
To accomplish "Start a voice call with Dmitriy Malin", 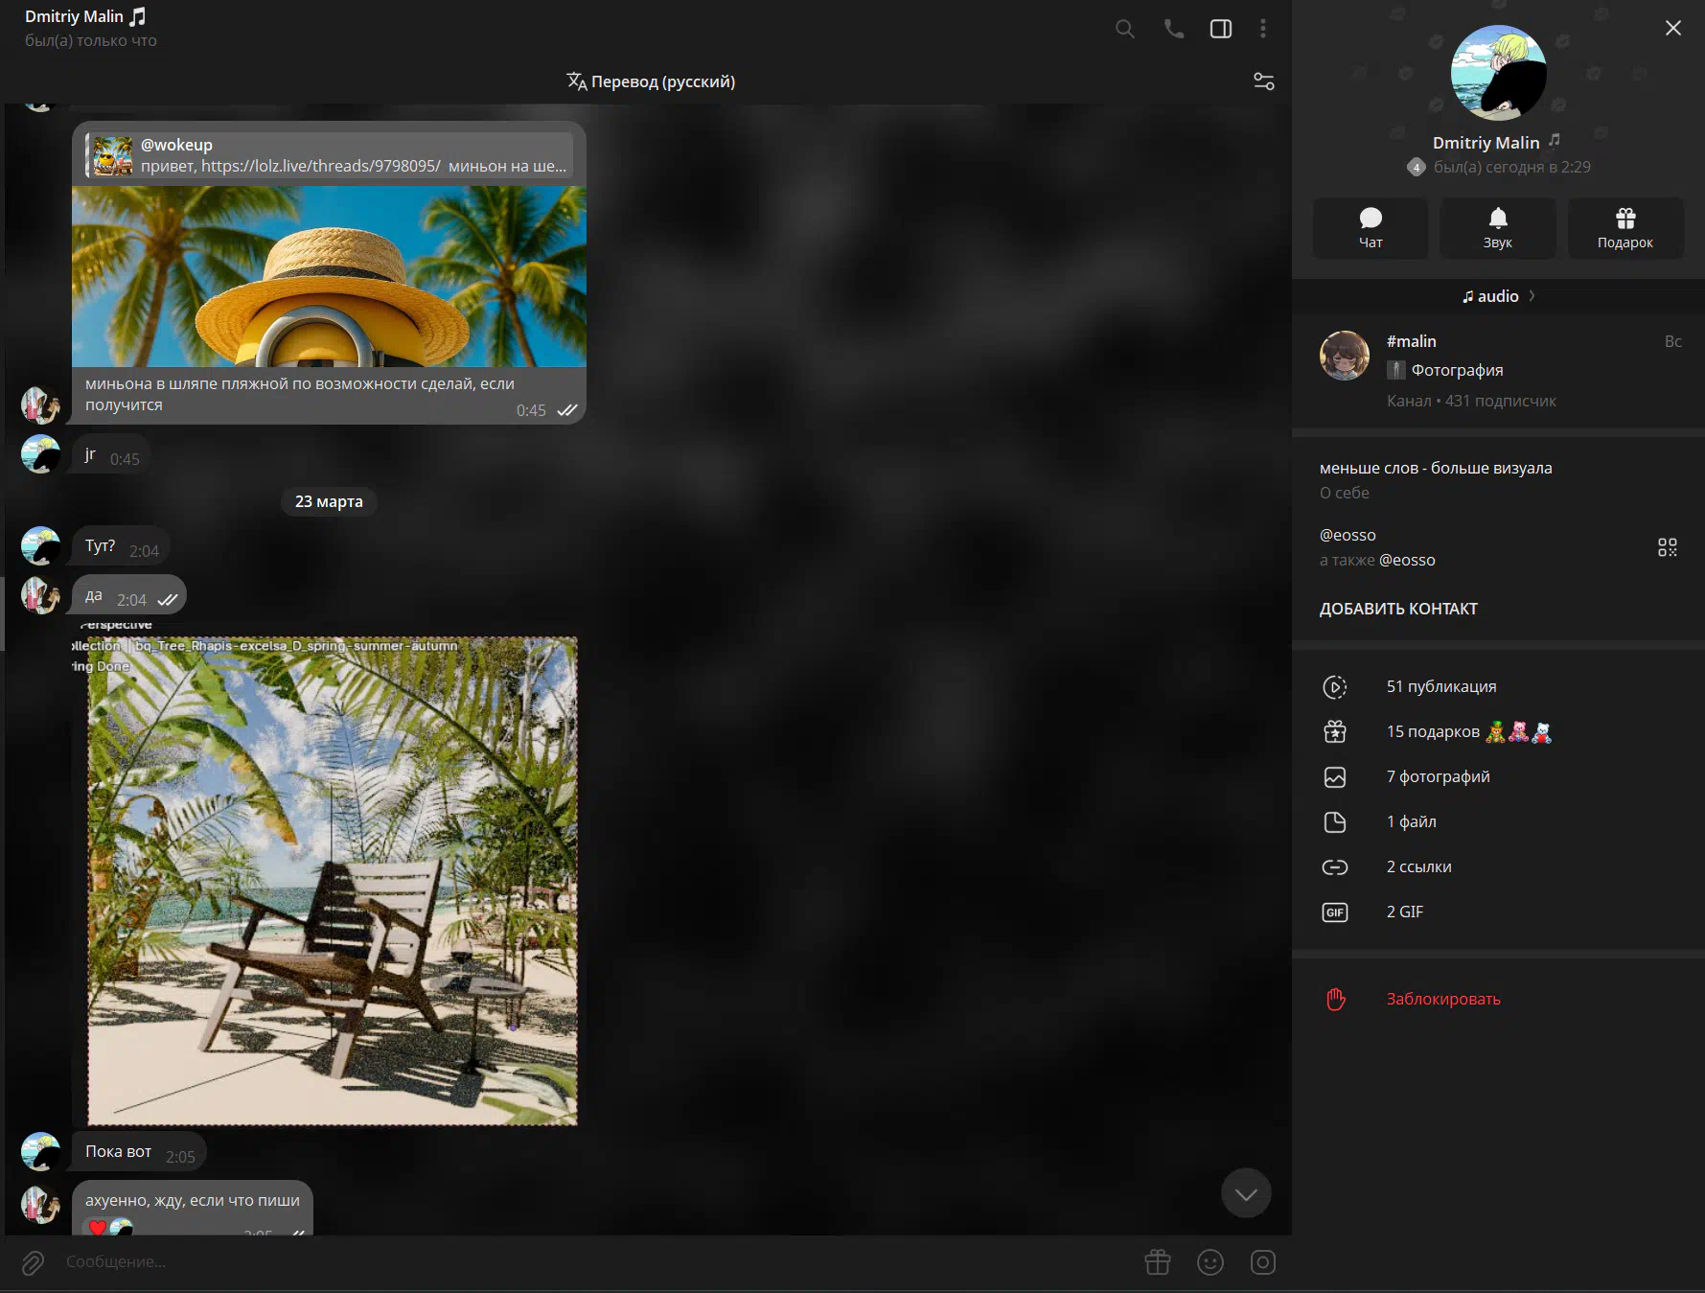I will 1173,29.
